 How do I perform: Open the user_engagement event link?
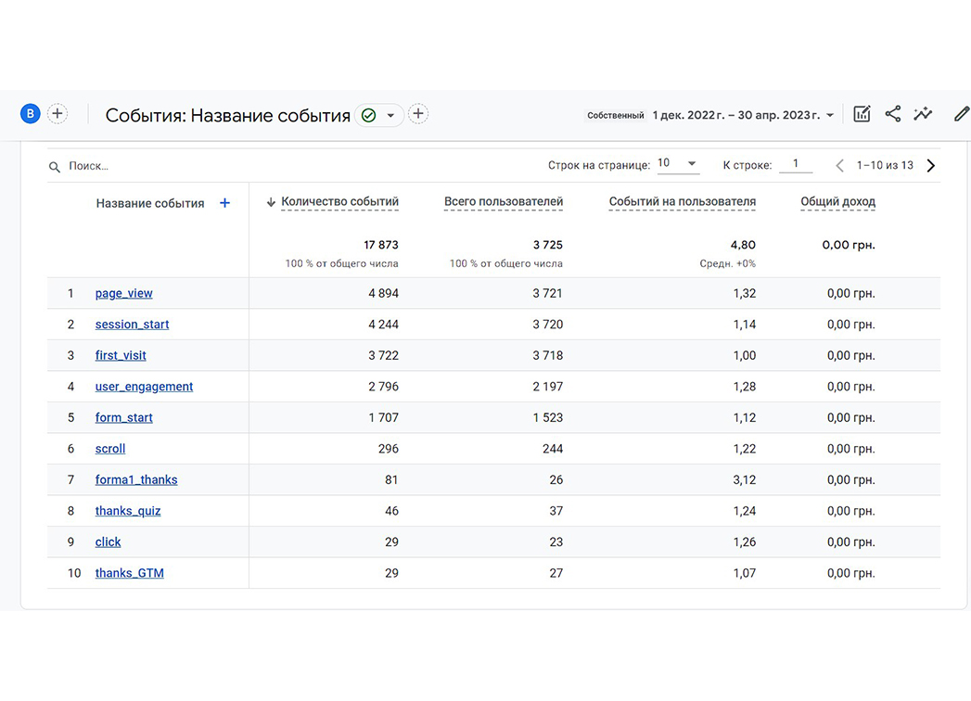pos(145,387)
